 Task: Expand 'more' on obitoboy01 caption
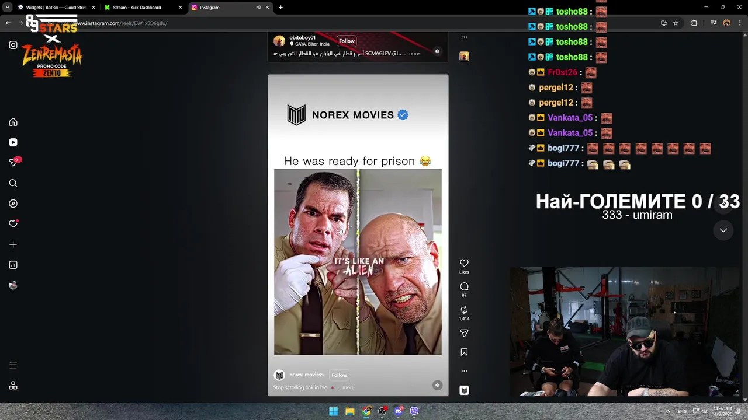413,54
